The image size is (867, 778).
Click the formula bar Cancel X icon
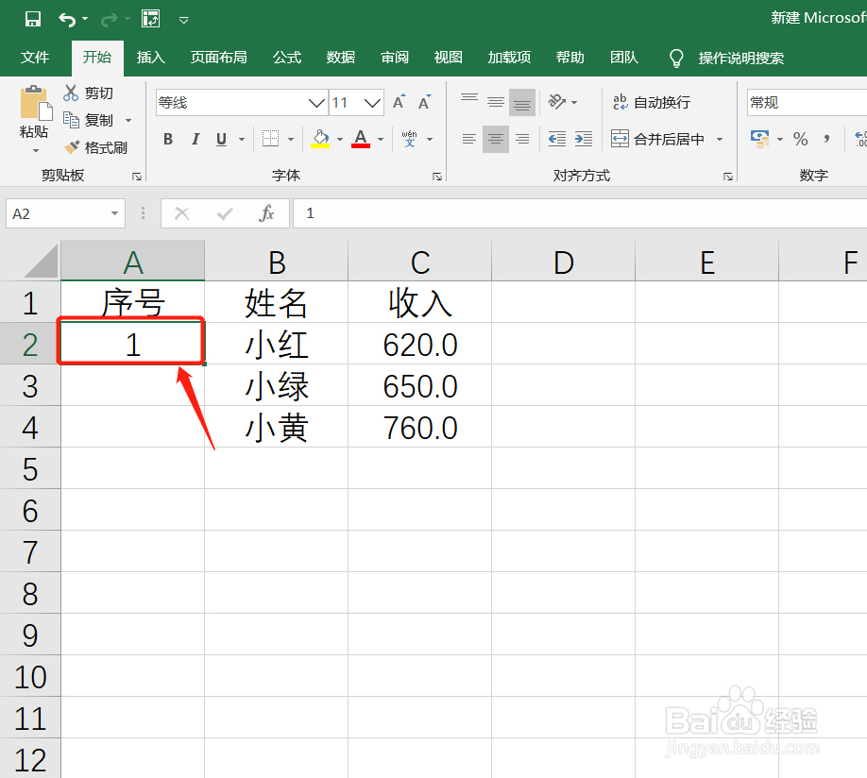pyautogui.click(x=181, y=213)
